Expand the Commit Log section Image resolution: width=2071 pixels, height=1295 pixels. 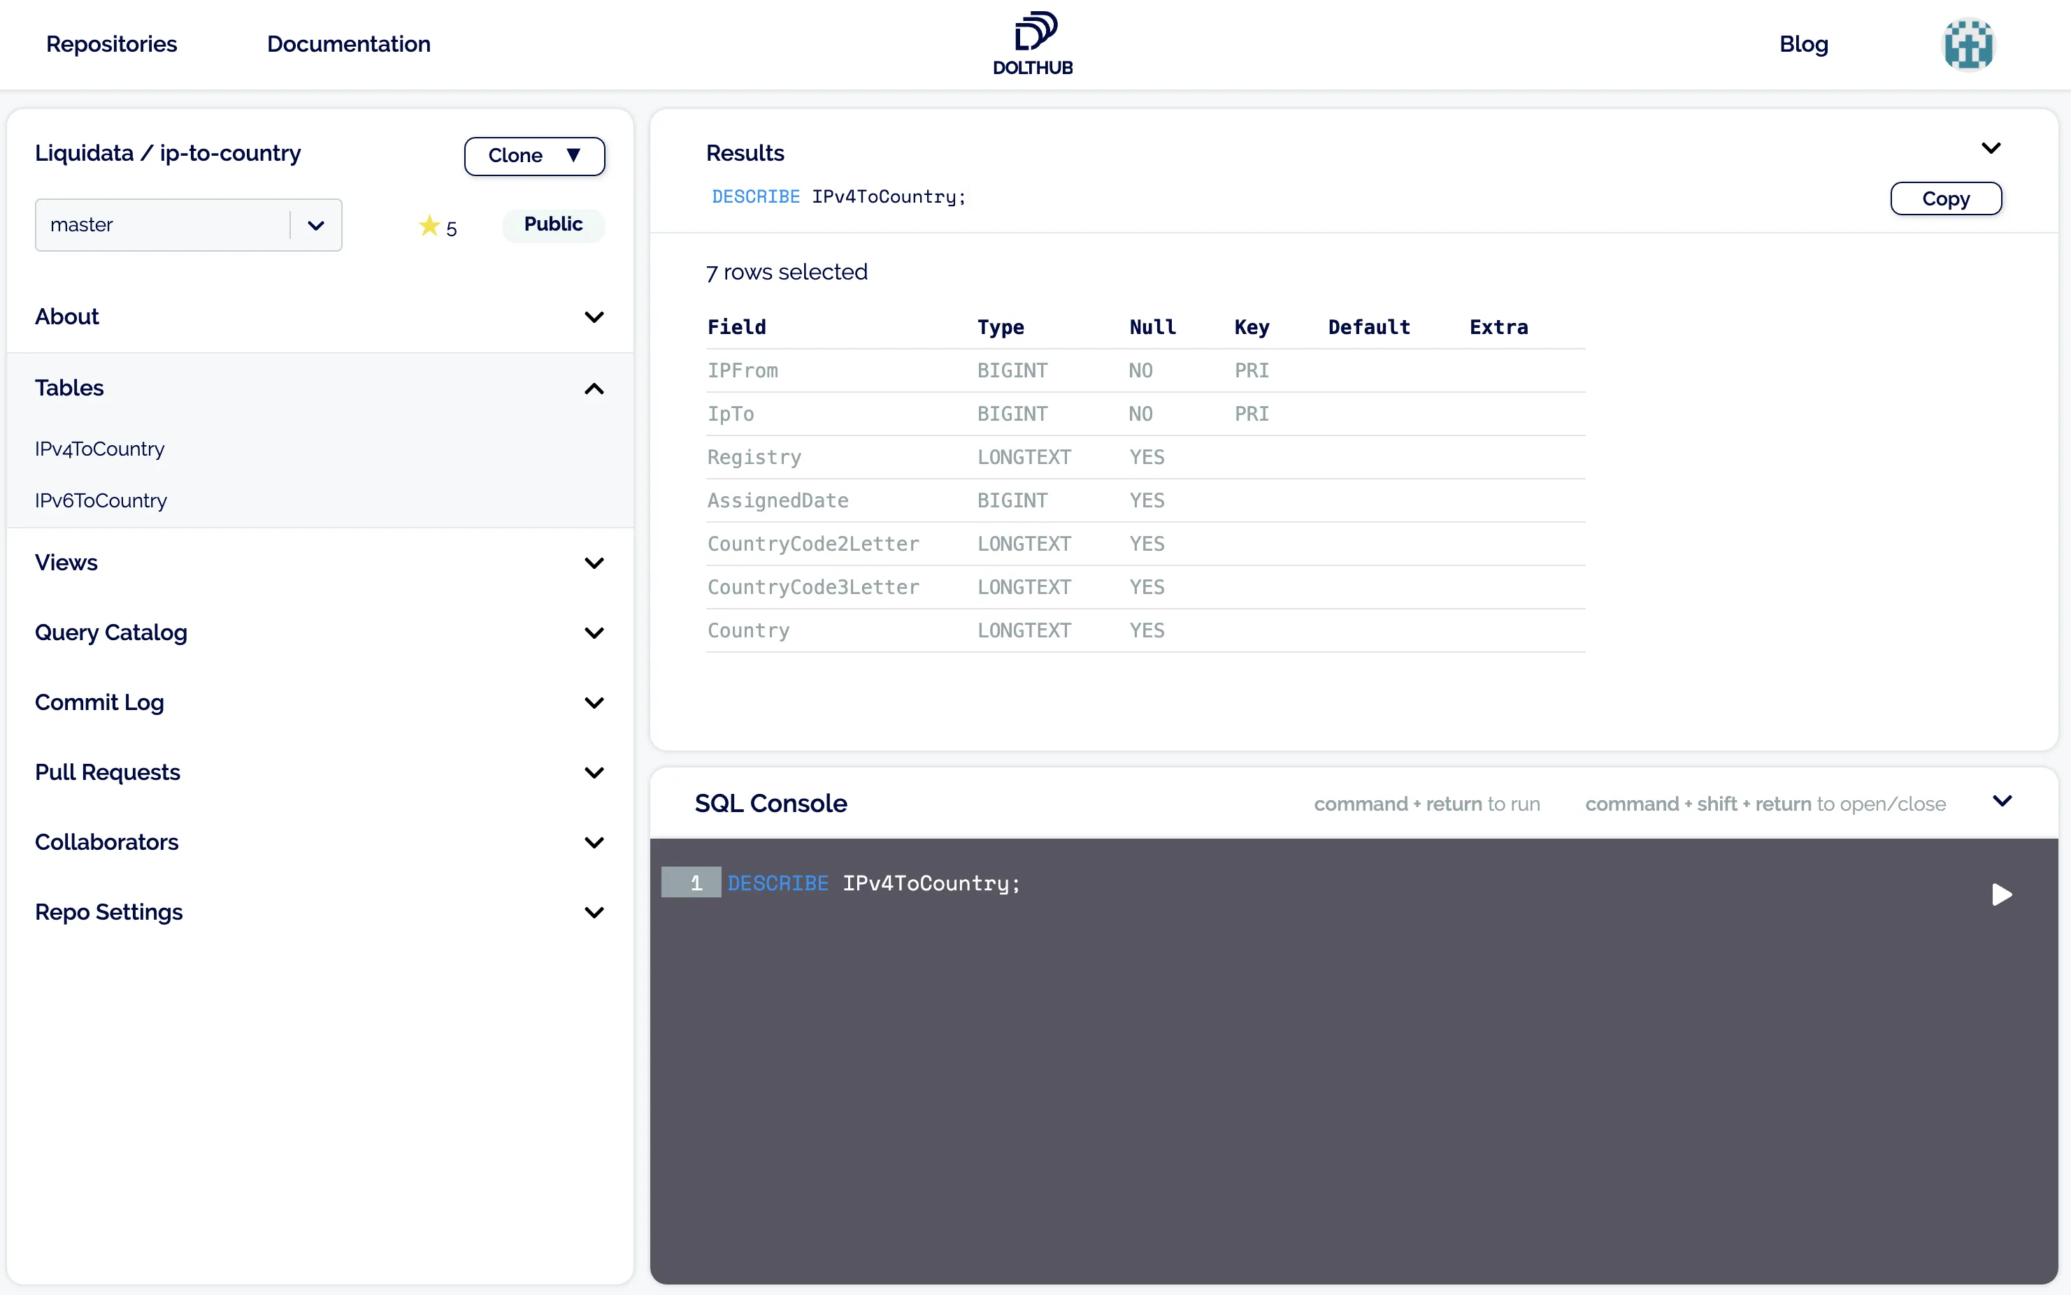coord(594,702)
